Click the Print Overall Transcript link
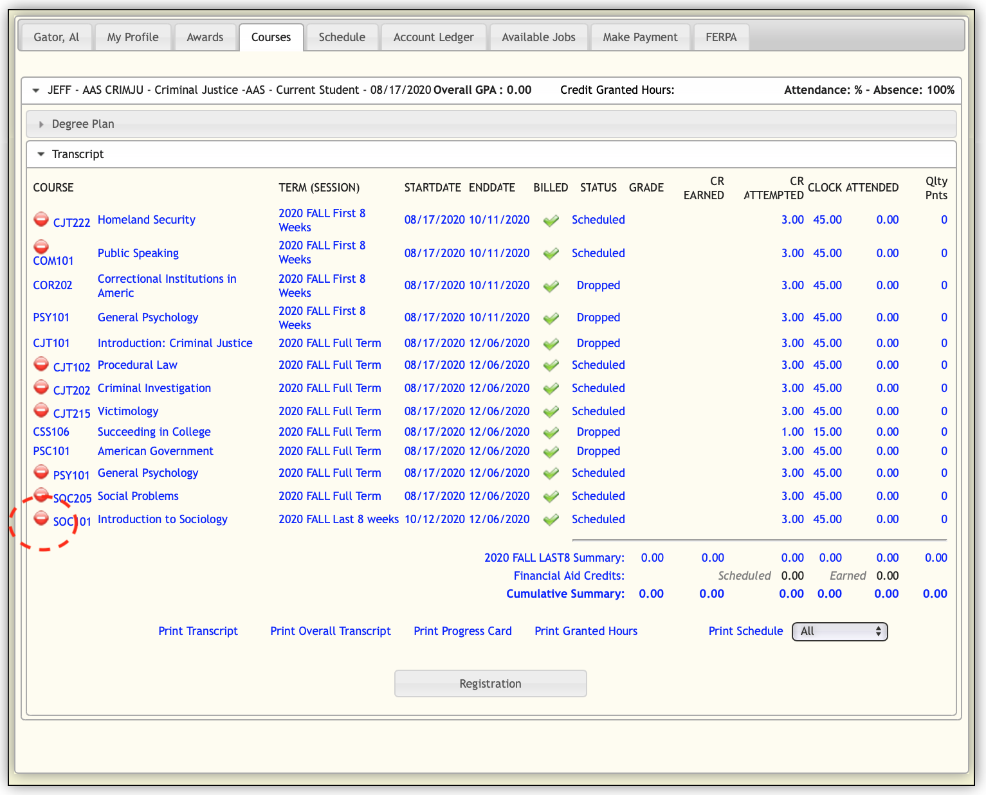 pos(331,631)
